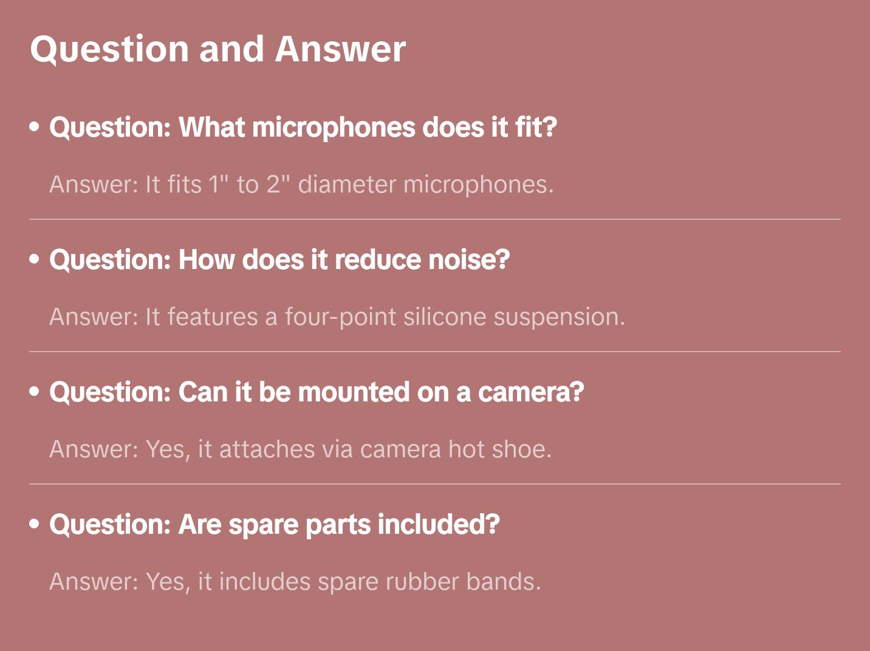Screen dimensions: 870x651
Task: Open the 'Can it be mounted on a camera?' question
Action: click(x=316, y=392)
